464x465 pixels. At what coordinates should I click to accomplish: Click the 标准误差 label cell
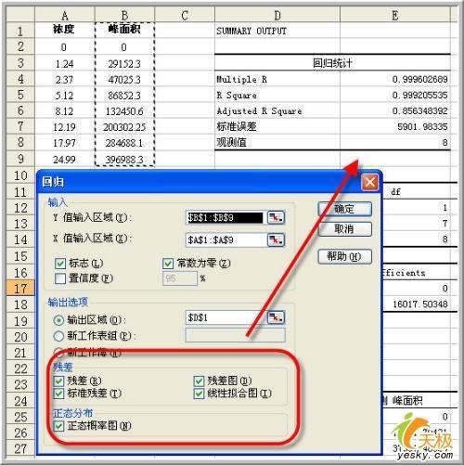point(277,126)
